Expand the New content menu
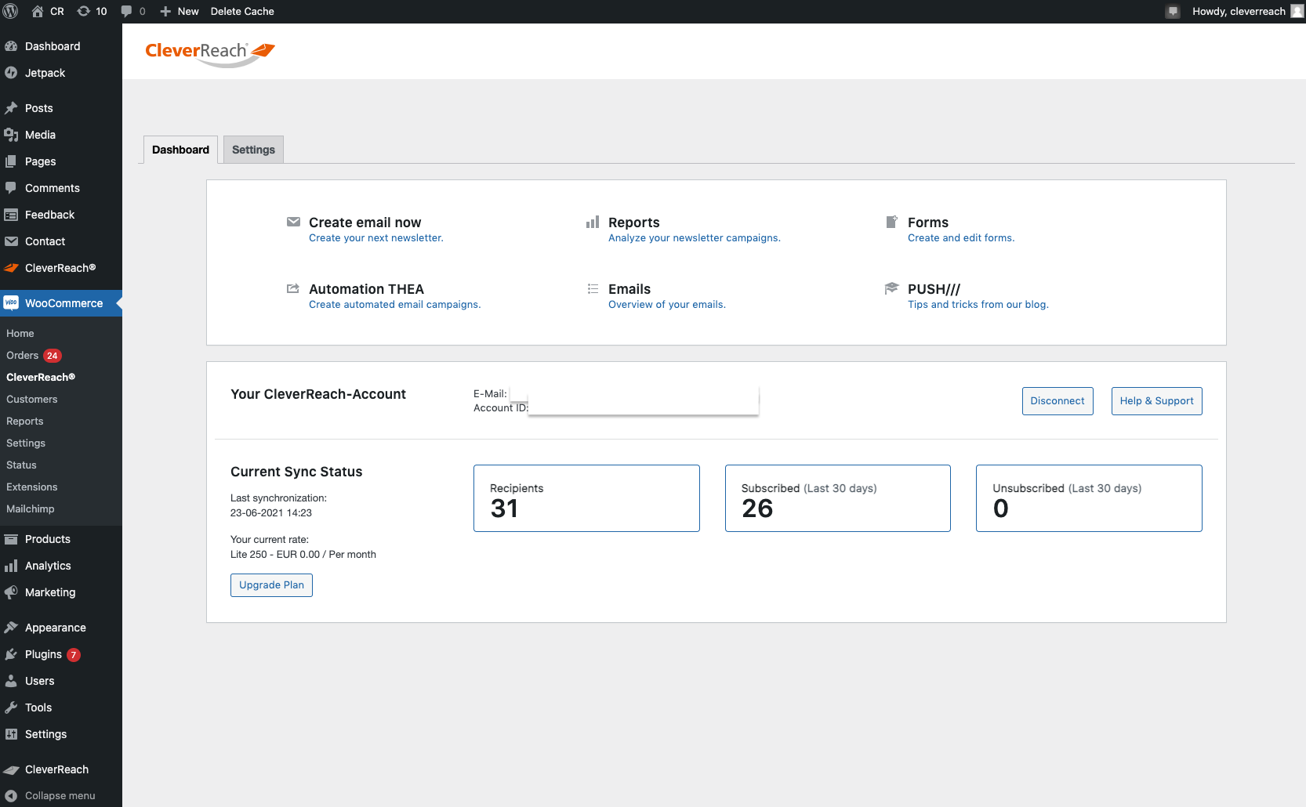 click(x=180, y=11)
